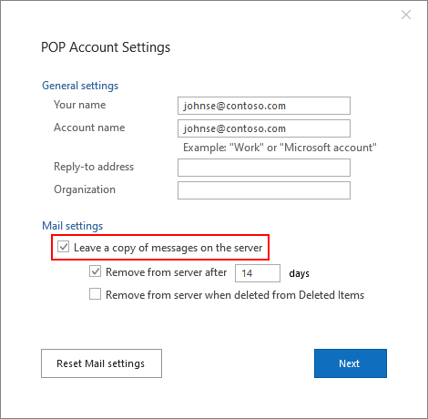Click the Example "Work" or "Microsoft account" hint
The image size is (428, 419).
(280, 148)
